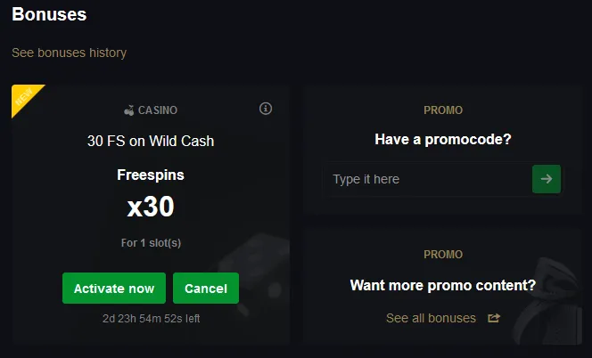This screenshot has width=592, height=358.
Task: Click the CASINO category label
Action: tap(158, 110)
